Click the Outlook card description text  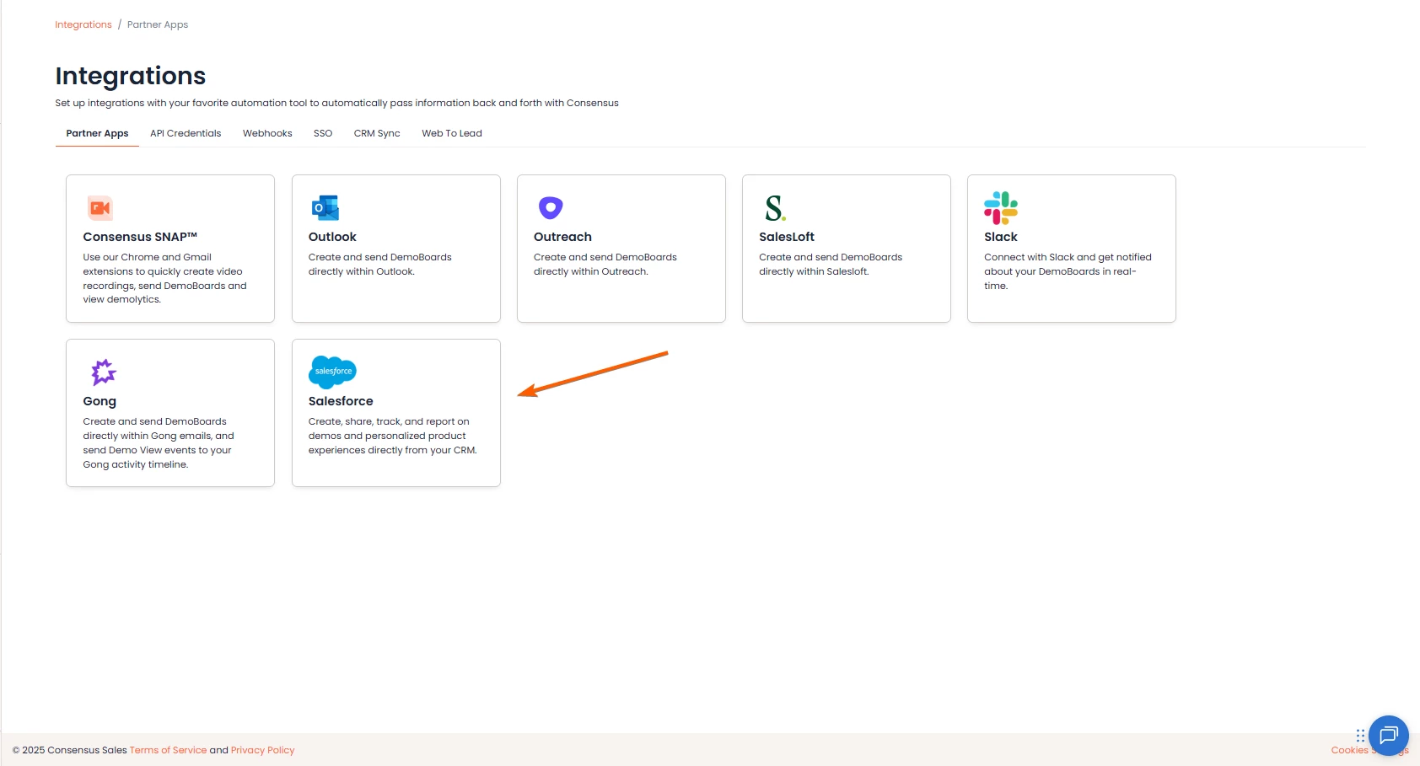pyautogui.click(x=380, y=265)
